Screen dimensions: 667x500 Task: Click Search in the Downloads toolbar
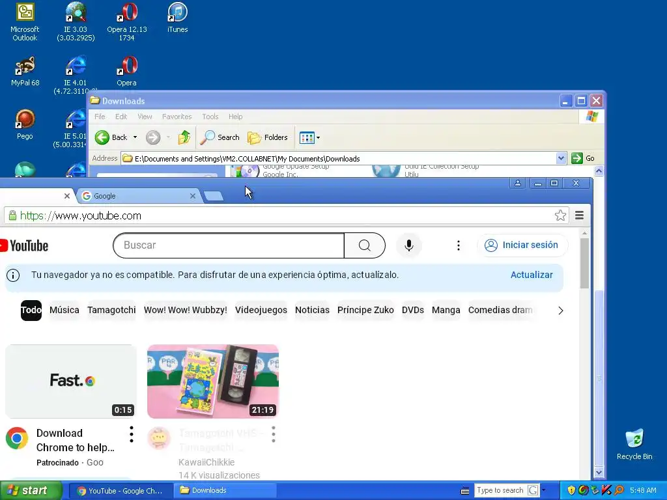tap(220, 137)
